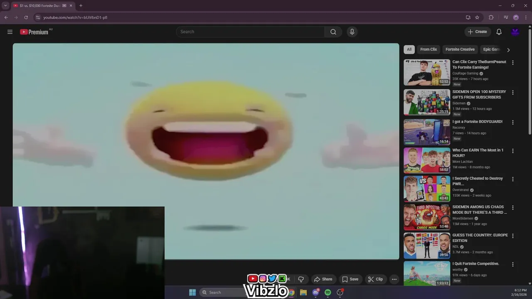Viewport: 532px width, 299px height.
Task: Go back in the browser
Action: point(6,17)
